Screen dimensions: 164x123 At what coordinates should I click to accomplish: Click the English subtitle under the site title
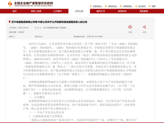pyautogui.click(x=34, y=6)
